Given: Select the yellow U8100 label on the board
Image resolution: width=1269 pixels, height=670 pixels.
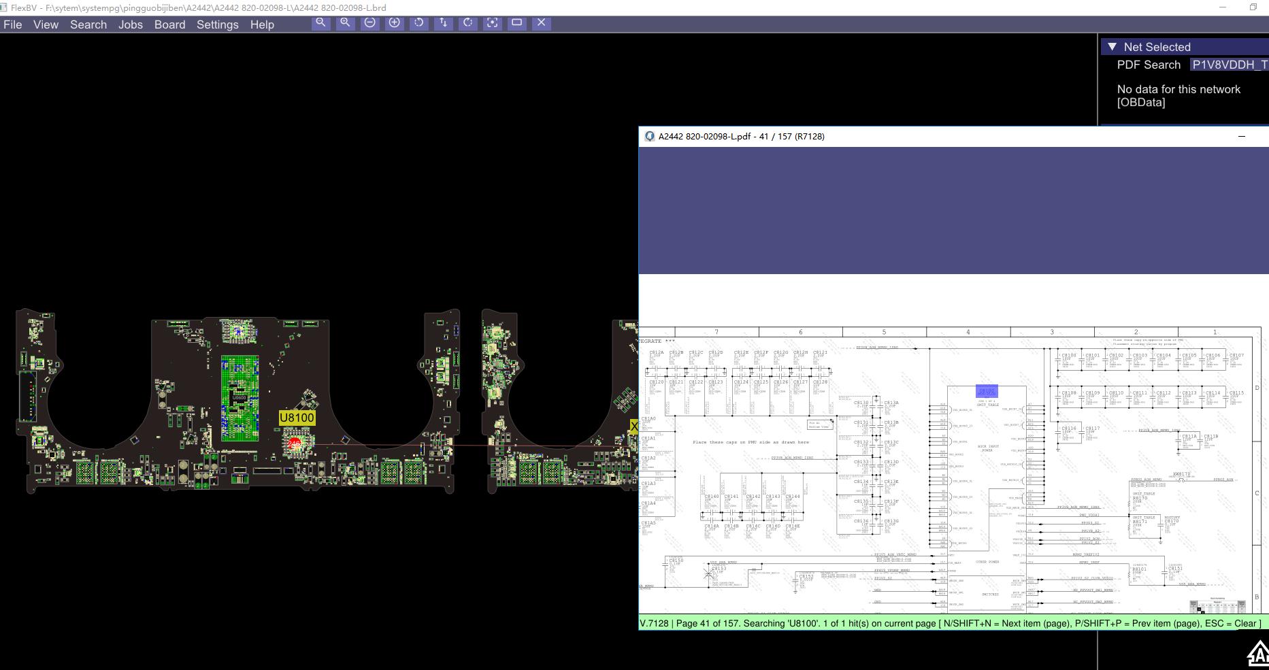Looking at the screenshot, I should tap(297, 418).
